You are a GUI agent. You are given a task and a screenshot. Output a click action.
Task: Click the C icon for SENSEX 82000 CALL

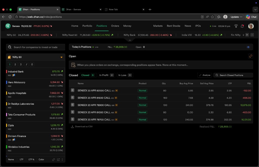(x=73, y=90)
